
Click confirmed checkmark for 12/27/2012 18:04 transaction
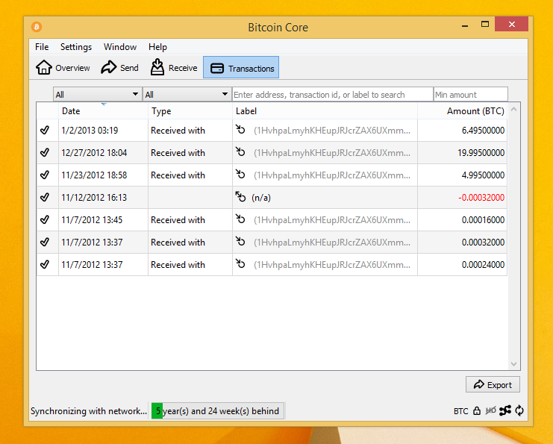point(45,153)
